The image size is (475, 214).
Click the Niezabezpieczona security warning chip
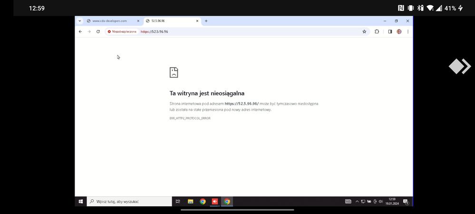click(x=122, y=31)
